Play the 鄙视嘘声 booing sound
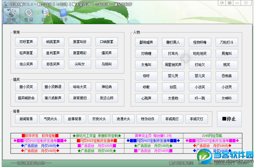 [146, 42]
